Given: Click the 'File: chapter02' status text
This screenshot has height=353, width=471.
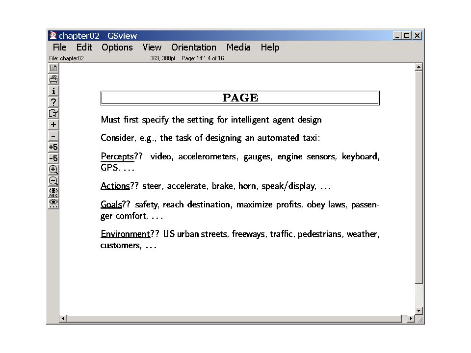Looking at the screenshot, I should [x=66, y=58].
